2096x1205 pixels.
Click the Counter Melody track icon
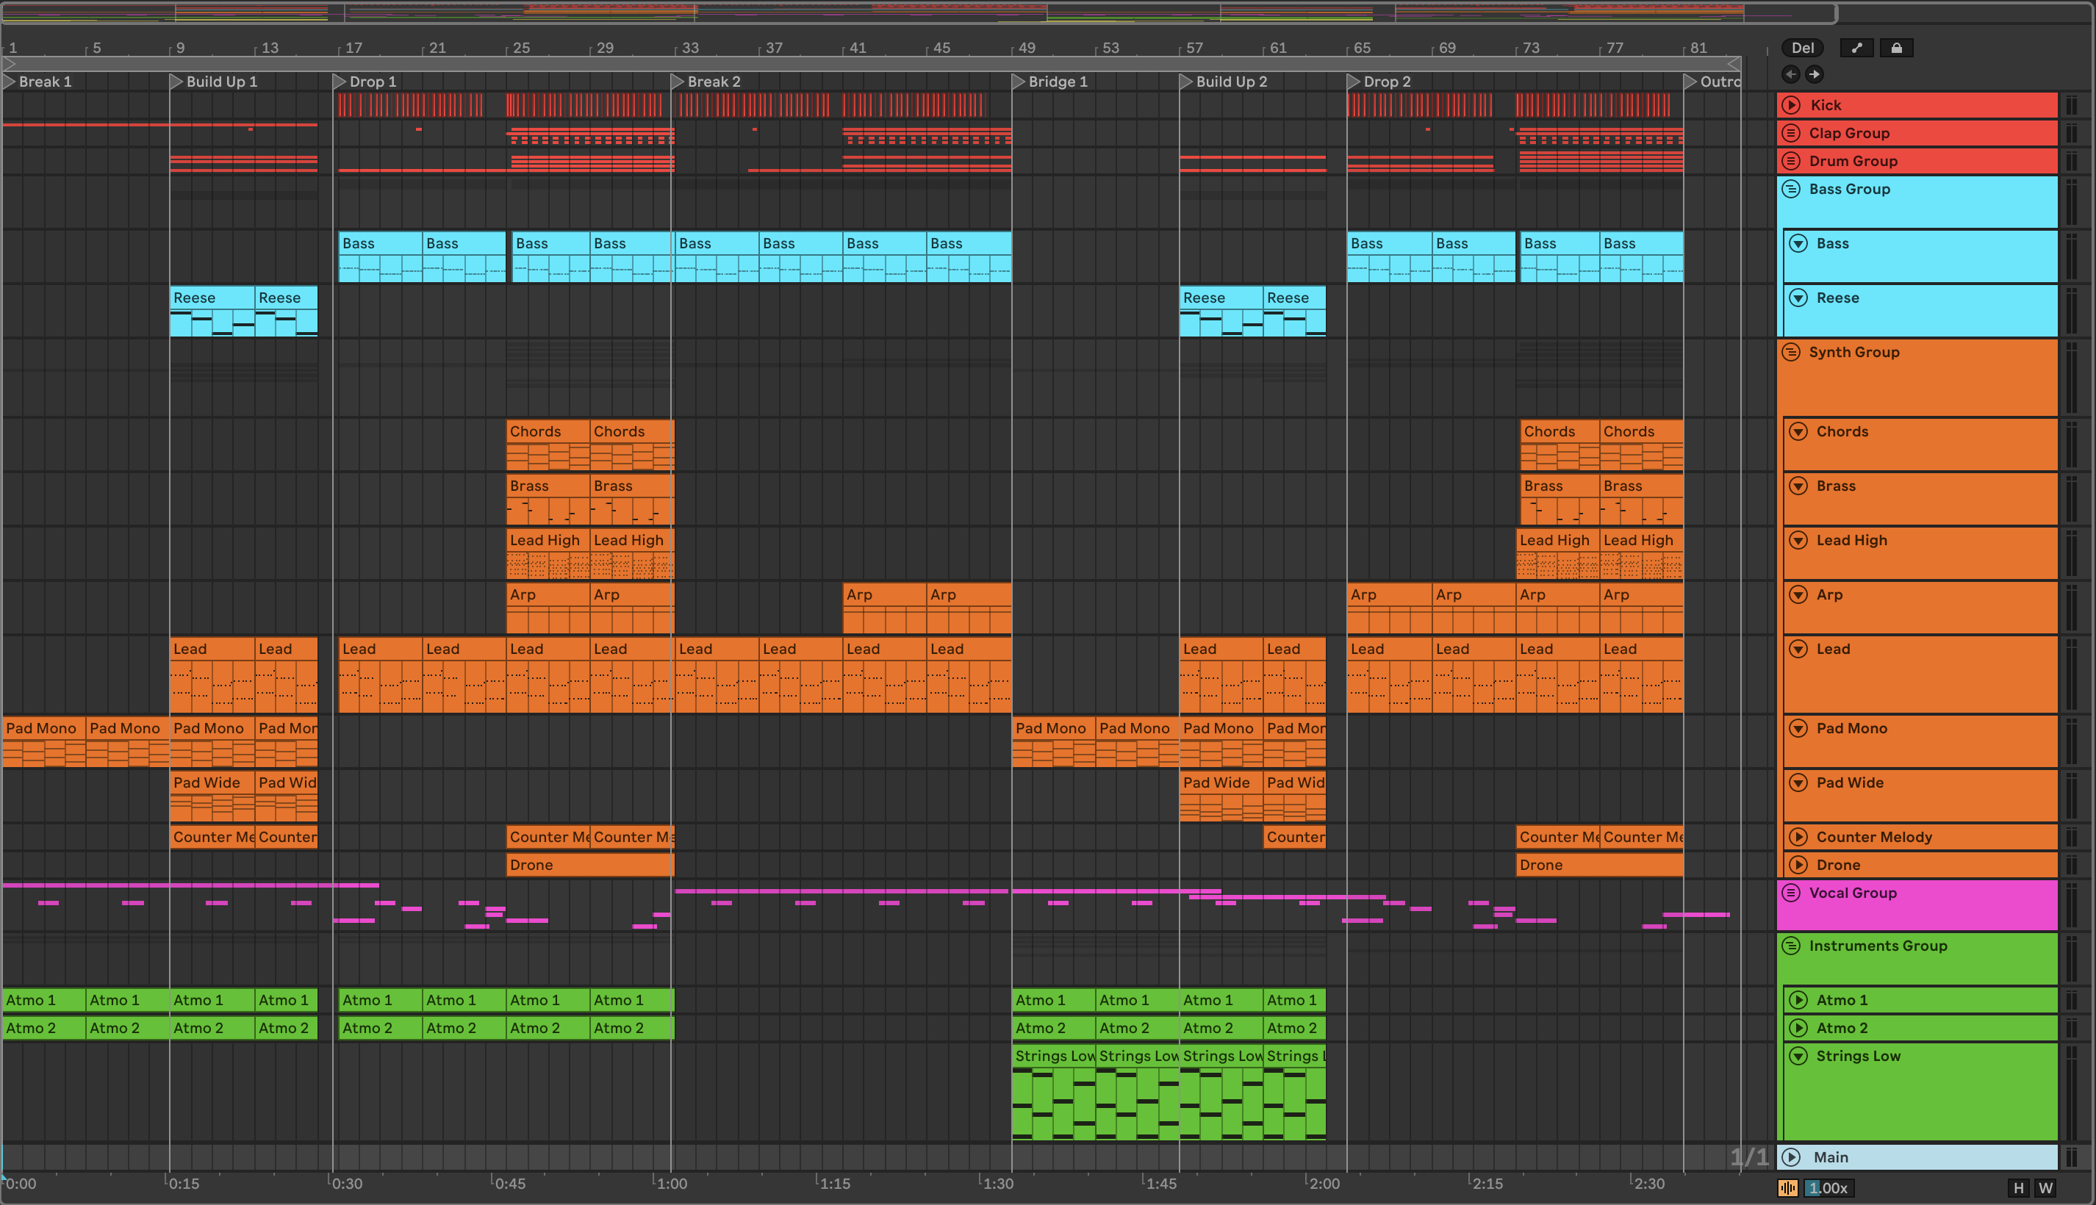[1798, 837]
